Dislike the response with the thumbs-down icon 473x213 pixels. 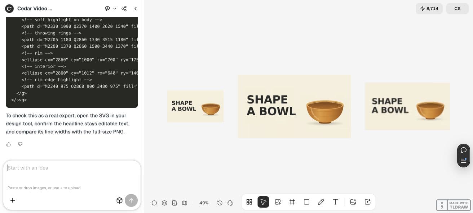click(x=20, y=144)
